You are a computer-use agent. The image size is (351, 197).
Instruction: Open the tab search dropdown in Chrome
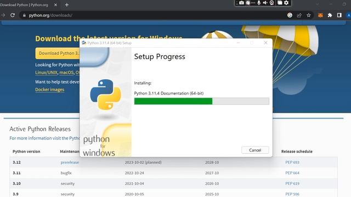point(317,4)
